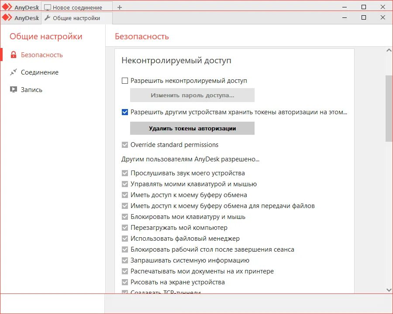Screen dimensions: 393x314
Task: Click the recording screen icon beside Запись
Action: click(14, 89)
